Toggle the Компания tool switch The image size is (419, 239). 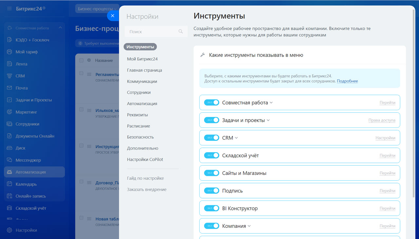coord(212,226)
